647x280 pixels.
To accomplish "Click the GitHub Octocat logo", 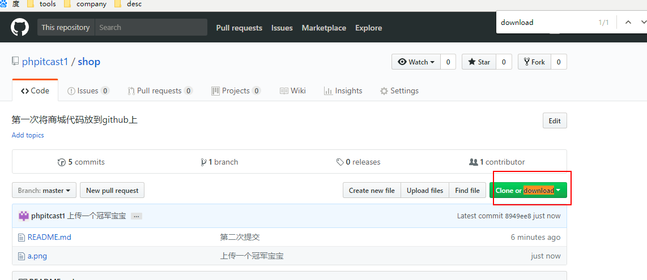I will (x=20, y=27).
